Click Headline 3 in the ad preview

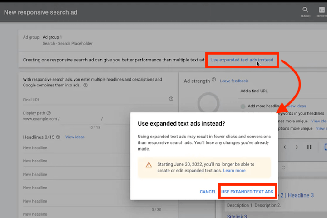click(x=301, y=195)
